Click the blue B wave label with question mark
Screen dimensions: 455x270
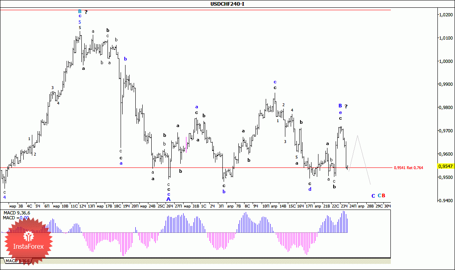[x=343, y=106]
